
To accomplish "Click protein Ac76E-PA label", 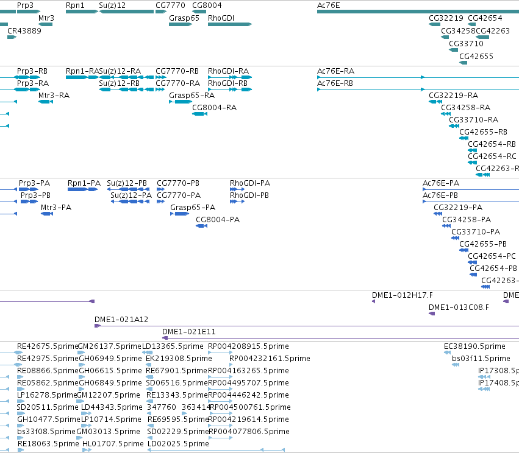I will [441, 183].
